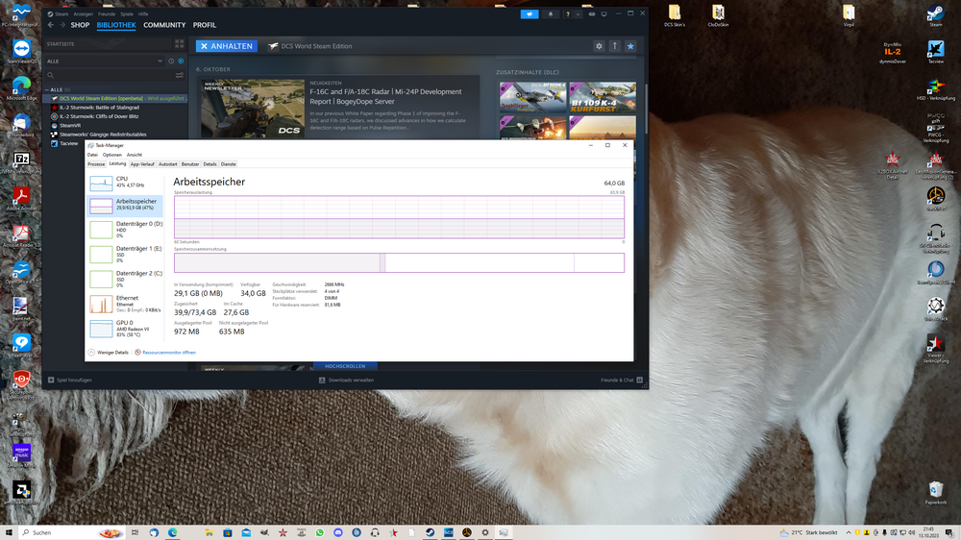Collapse the ALLE games category
Screen dimensions: 961x540
click(x=46, y=89)
